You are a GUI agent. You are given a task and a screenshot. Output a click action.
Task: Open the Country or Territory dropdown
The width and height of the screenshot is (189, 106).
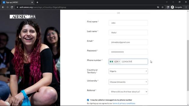[128, 71]
